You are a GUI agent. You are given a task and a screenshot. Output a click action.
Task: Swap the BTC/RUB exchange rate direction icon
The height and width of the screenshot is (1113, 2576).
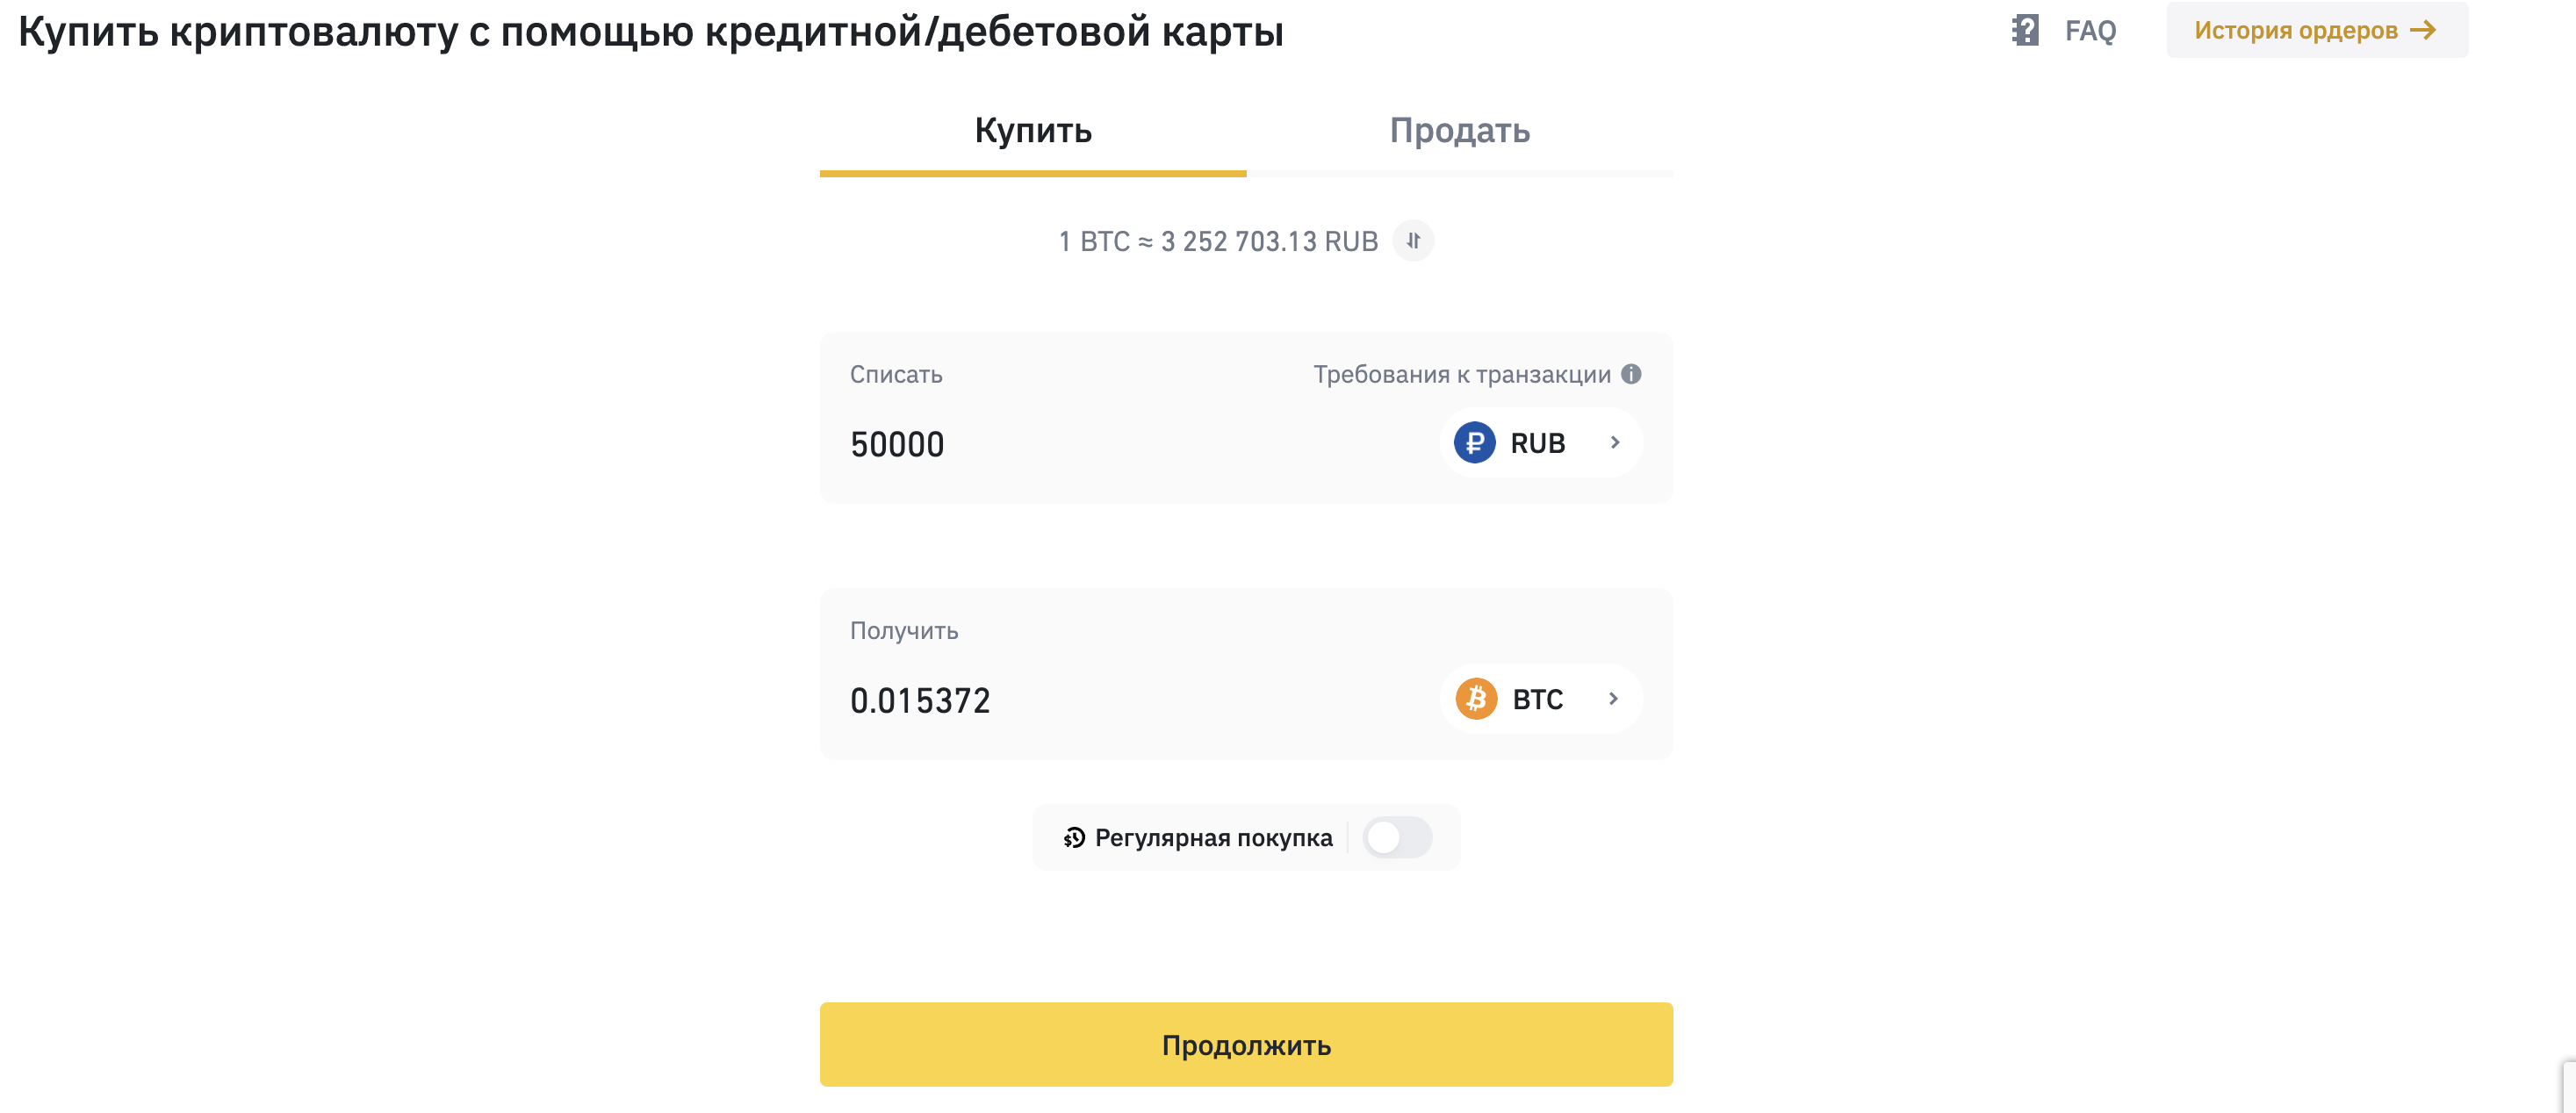[x=1413, y=241]
